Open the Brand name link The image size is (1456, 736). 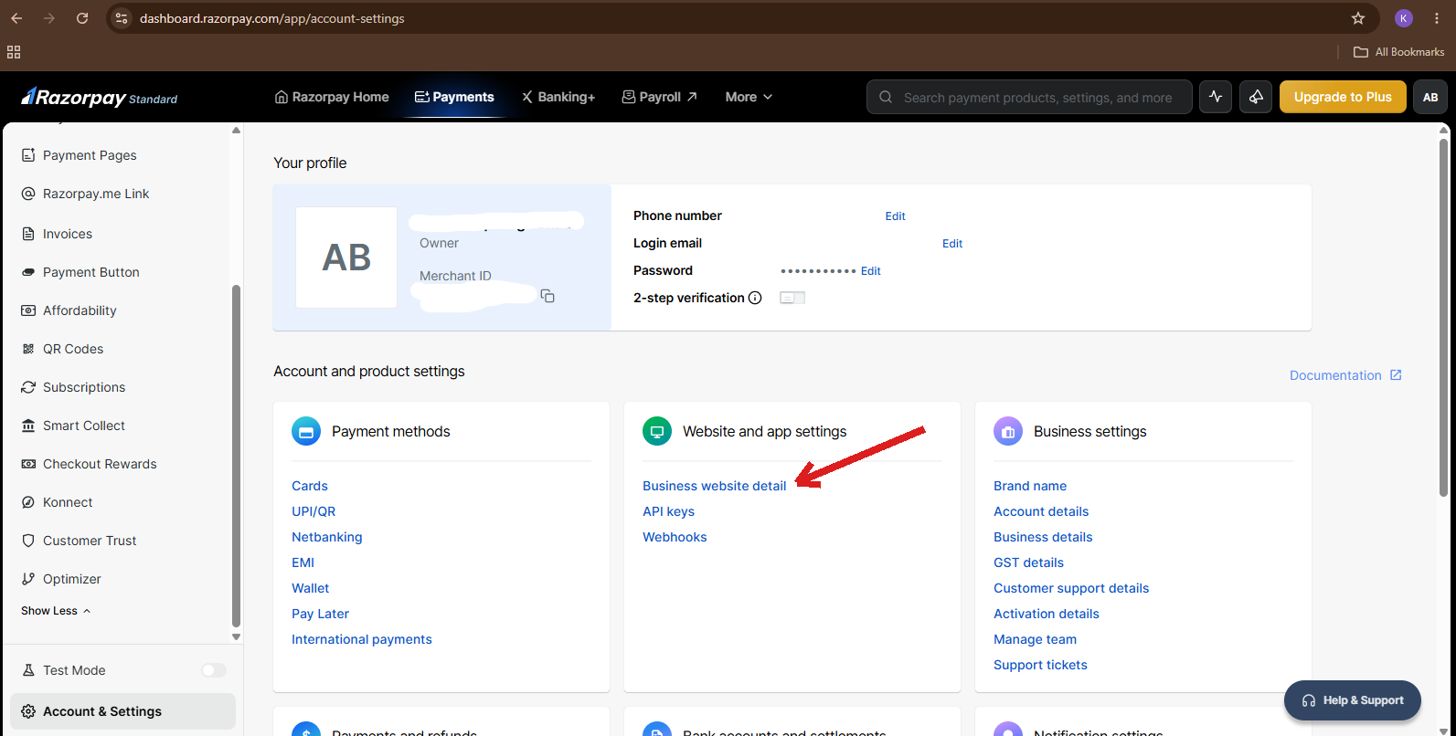pyautogui.click(x=1030, y=486)
